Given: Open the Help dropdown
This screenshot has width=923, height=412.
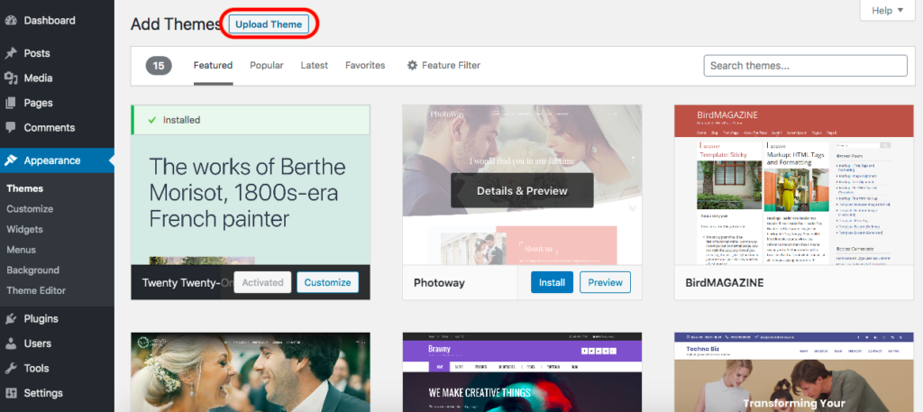Looking at the screenshot, I should click(x=887, y=11).
